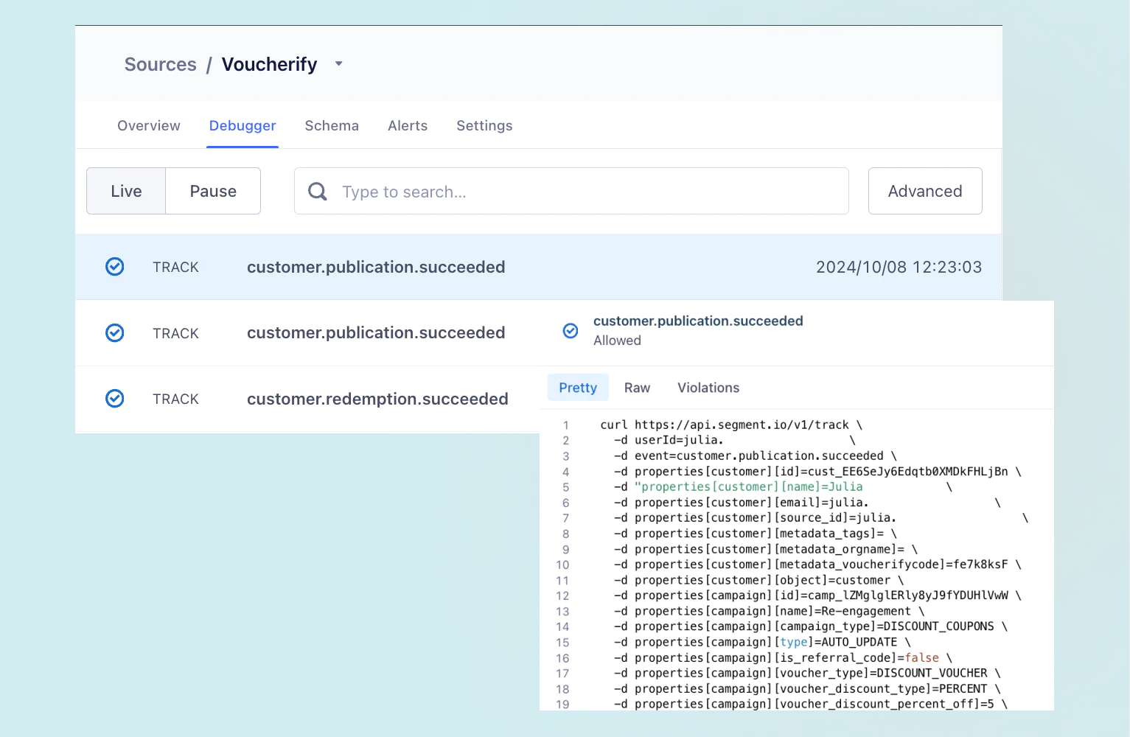1130x737 pixels.
Task: Switch to the Raw payload view
Action: pyautogui.click(x=636, y=387)
